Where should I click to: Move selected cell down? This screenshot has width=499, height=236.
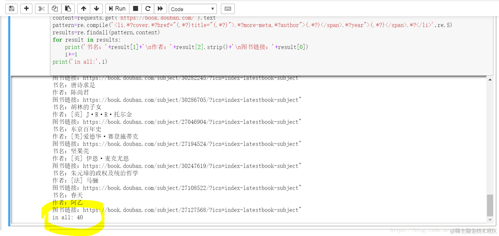(96, 9)
